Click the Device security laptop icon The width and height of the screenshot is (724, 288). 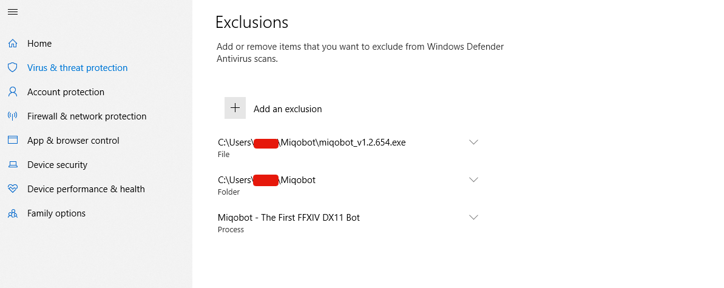click(13, 165)
